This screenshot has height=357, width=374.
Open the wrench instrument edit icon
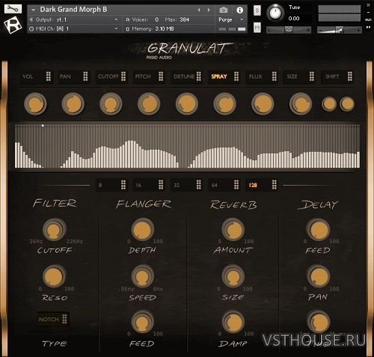(13, 9)
